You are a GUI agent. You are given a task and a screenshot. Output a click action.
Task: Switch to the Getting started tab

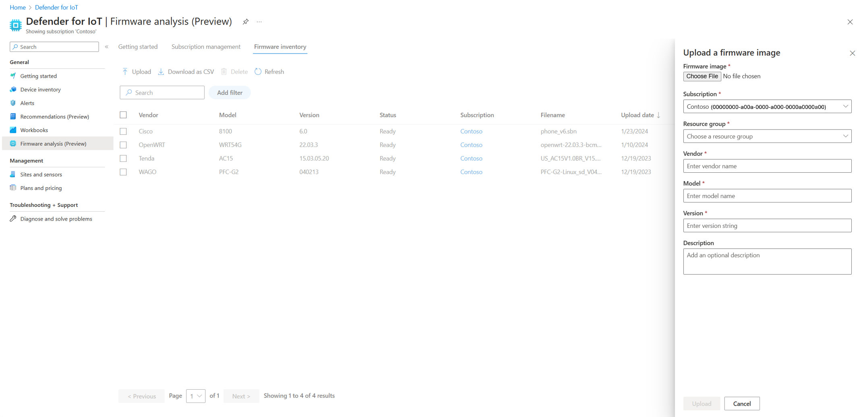138,47
